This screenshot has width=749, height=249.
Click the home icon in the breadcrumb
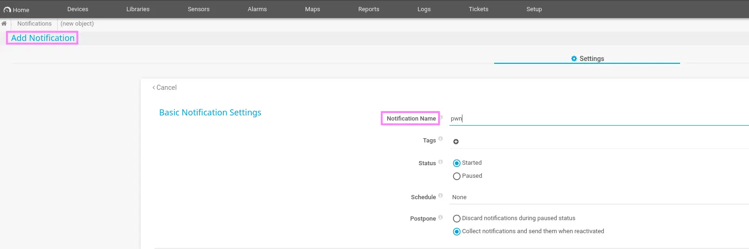pos(4,24)
